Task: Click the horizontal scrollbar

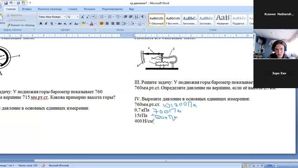Action: point(165,161)
